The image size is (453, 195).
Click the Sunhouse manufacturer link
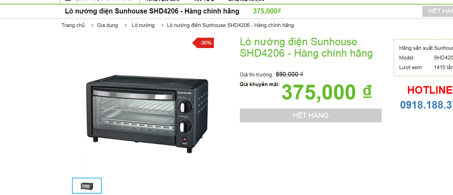[x=444, y=48]
